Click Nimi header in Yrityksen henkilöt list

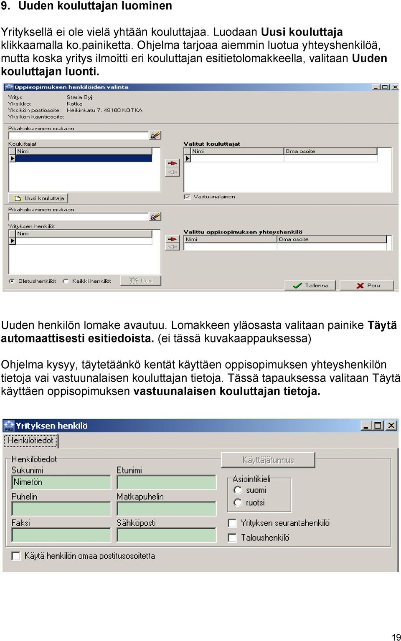(x=84, y=233)
